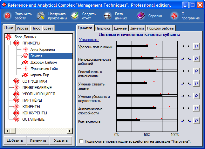Image resolution: width=205 pixels, height=149 pixels.
Task: Select the СОТРУДНИКИ group
Action: coord(35,81)
